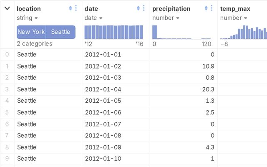
Task: Collapse column summaries with the top-left chevron
Action: pyautogui.click(x=7, y=8)
